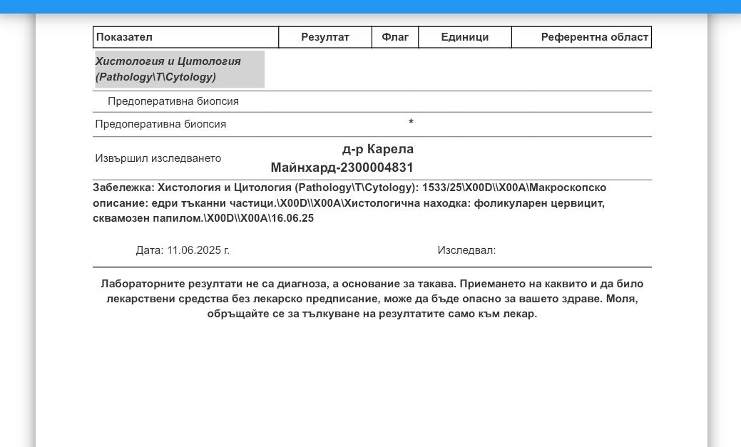Screen dimensions: 741x447
Task: Click the blue bar at the top
Action: (370, 6)
